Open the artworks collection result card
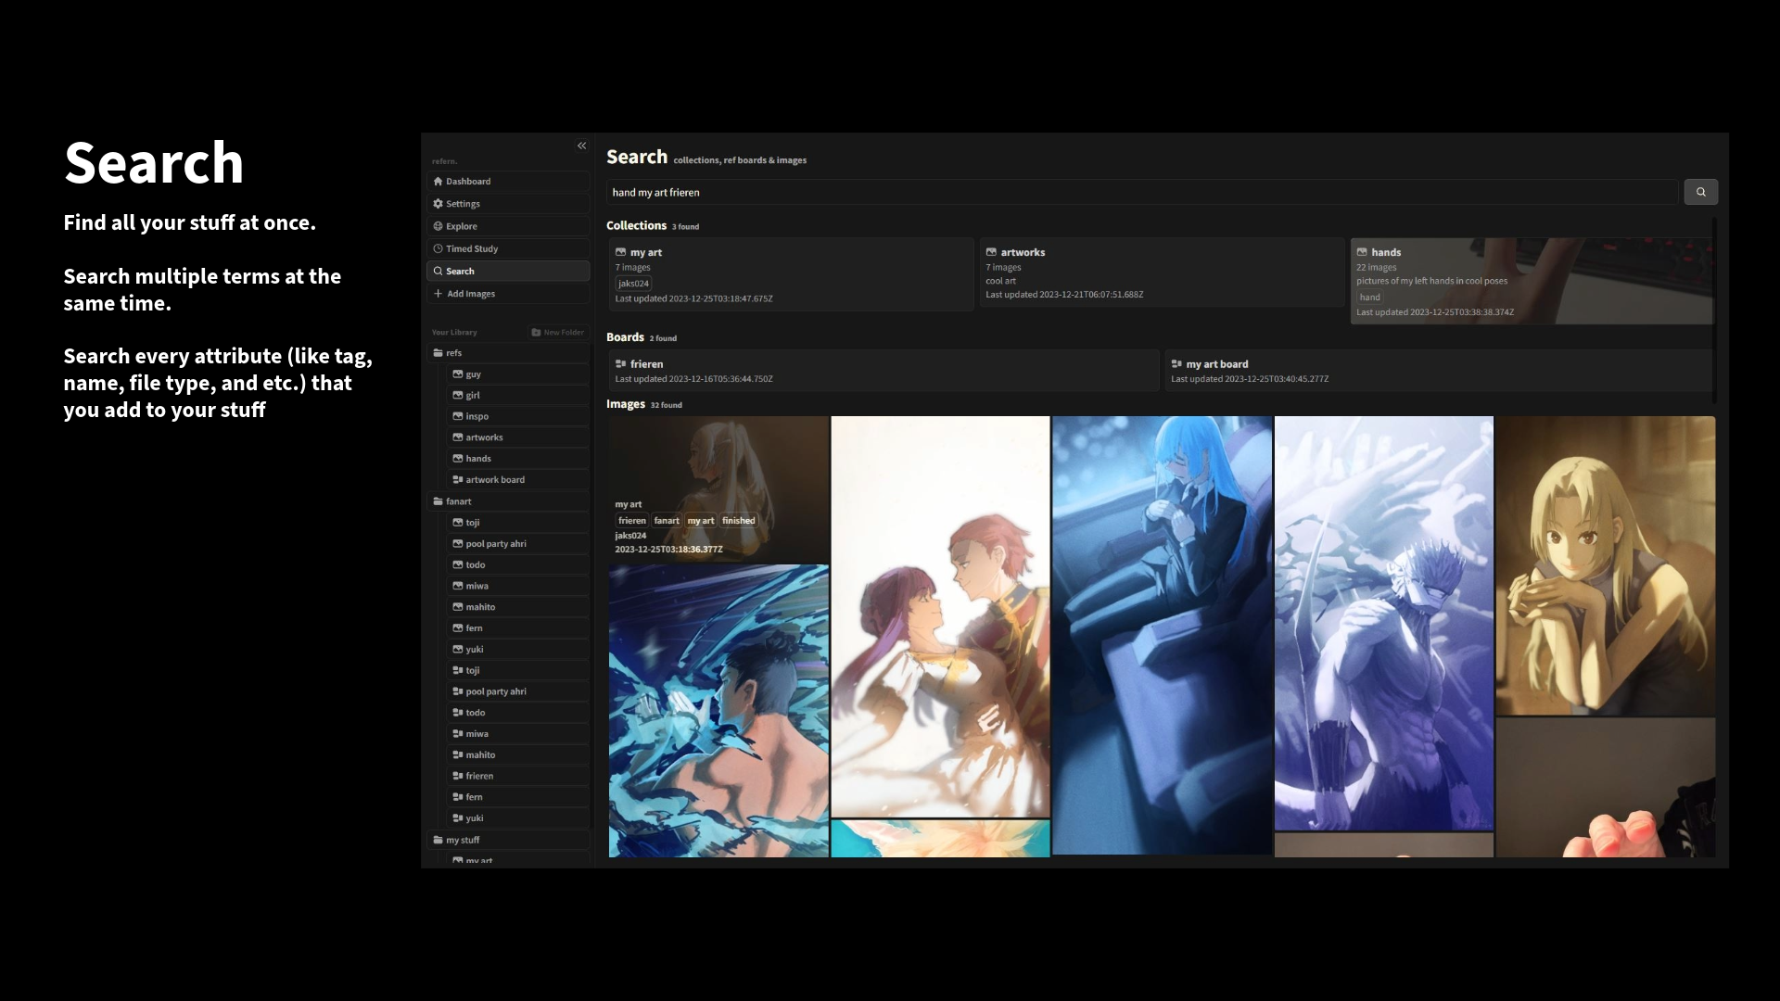This screenshot has height=1001, width=1780. (1162, 272)
